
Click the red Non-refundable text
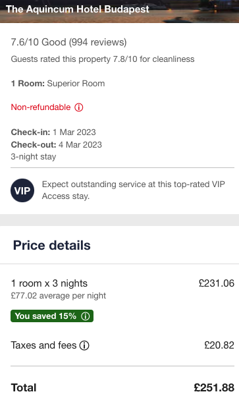(41, 107)
